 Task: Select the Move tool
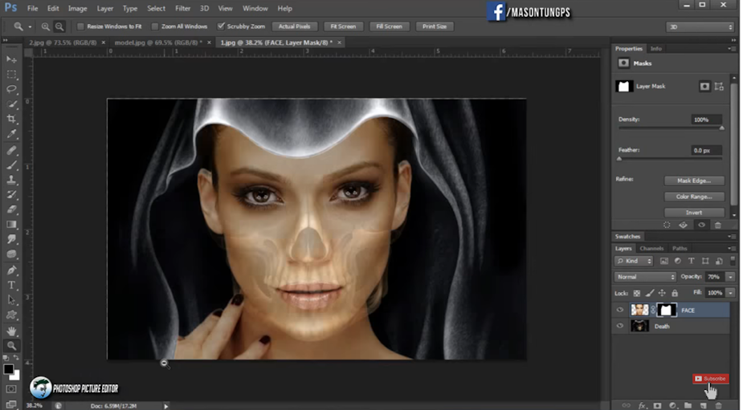[x=11, y=59]
